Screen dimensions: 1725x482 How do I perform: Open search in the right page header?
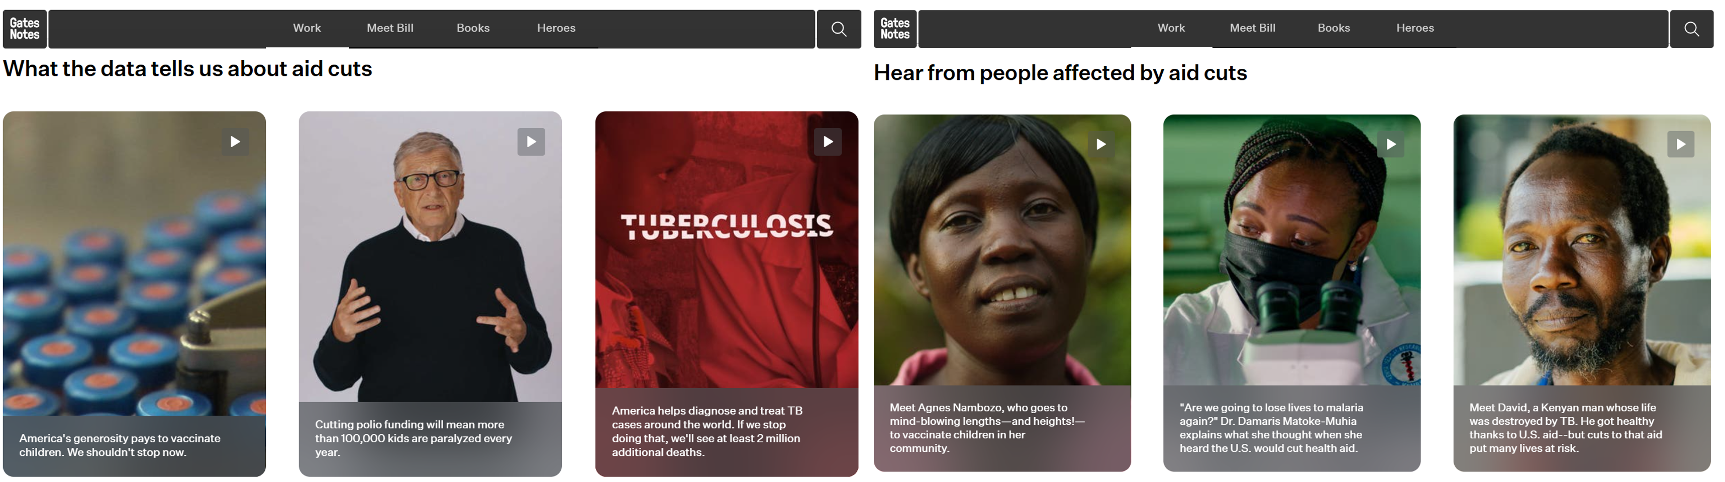tap(1691, 29)
